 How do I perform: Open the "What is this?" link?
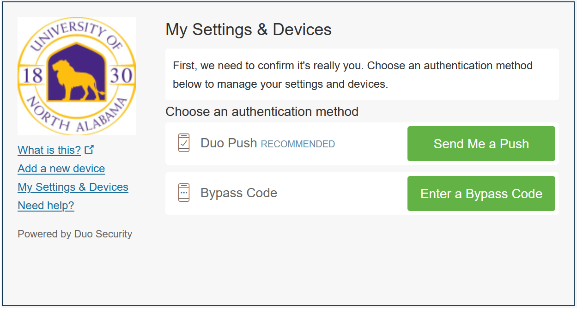point(49,150)
